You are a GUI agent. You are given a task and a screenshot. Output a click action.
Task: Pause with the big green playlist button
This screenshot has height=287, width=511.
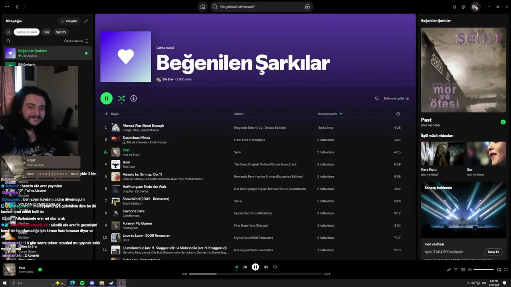point(107,98)
